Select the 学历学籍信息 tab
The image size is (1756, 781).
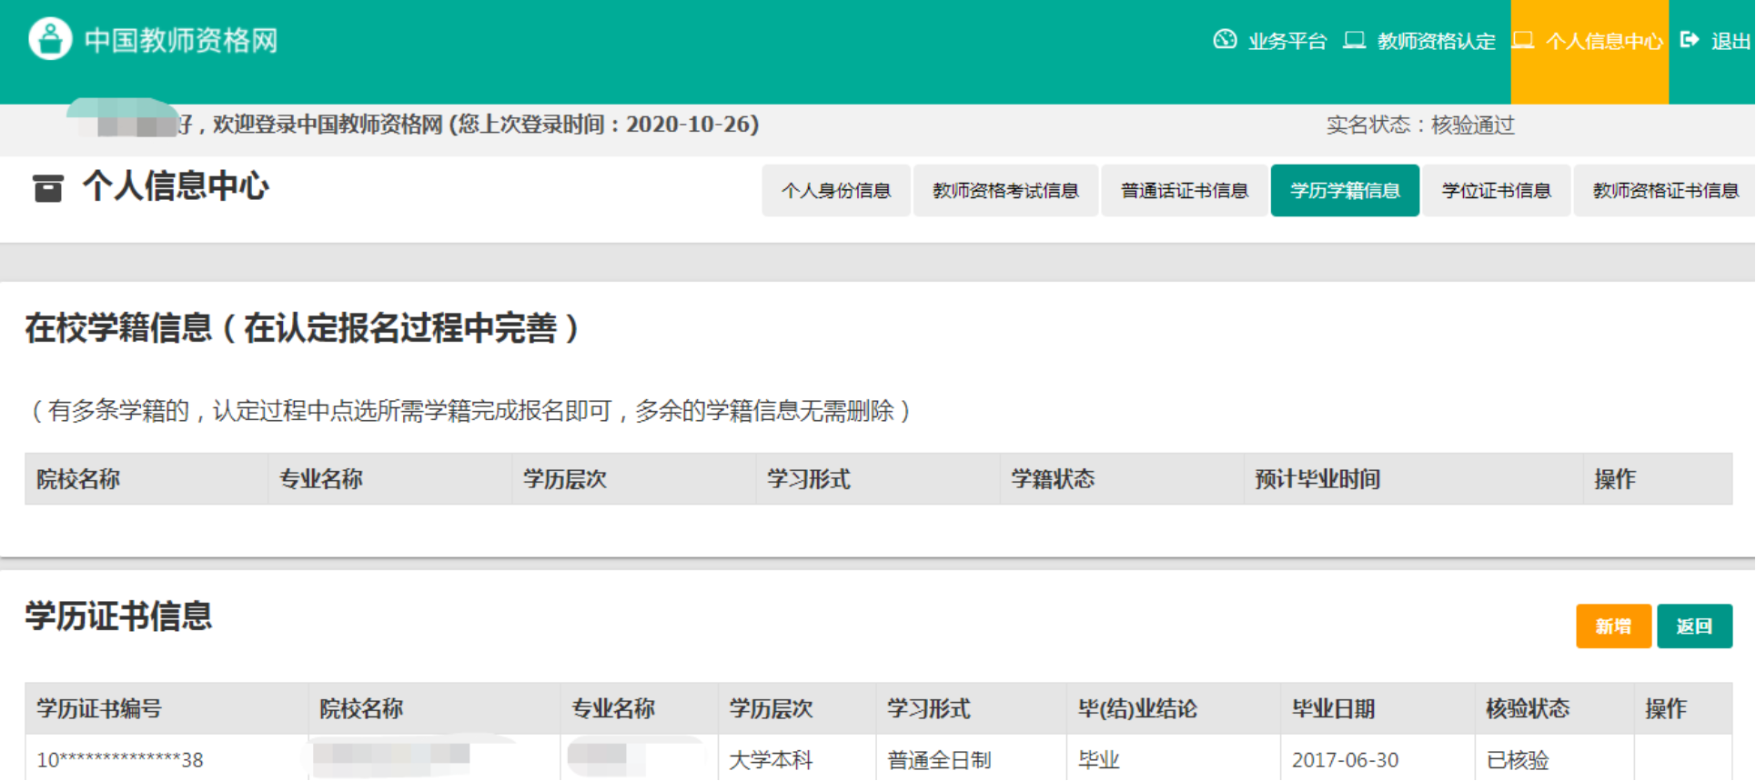click(1344, 191)
